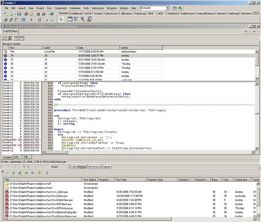Click the Save toolbar icon
The image size is (261, 222).
click(x=19, y=14)
